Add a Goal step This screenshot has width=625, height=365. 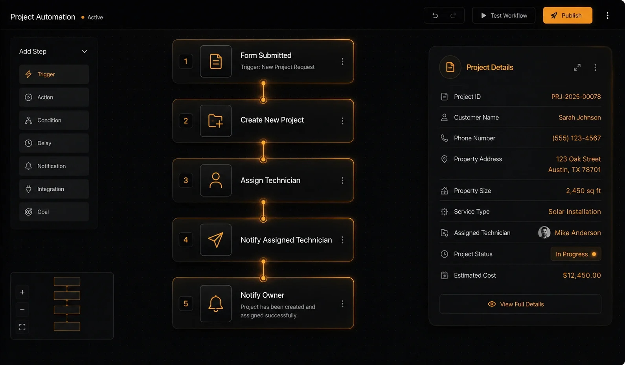54,212
